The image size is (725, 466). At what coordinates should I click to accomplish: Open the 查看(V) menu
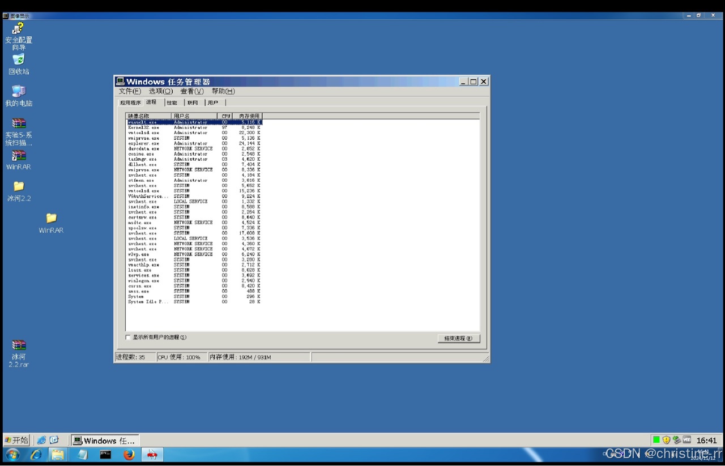[x=192, y=91]
